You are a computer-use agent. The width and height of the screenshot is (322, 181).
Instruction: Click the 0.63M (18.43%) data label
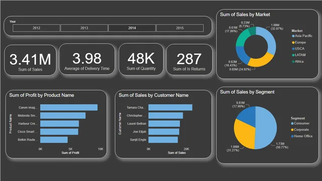231,63
